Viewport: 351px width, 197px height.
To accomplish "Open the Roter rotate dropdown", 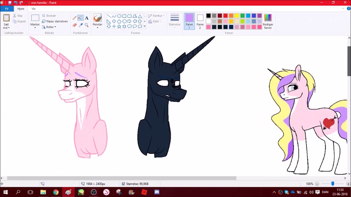I will pos(49,27).
